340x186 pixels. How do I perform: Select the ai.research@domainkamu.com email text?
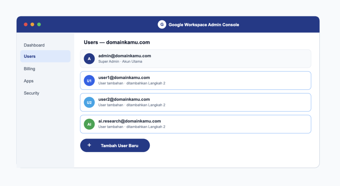pyautogui.click(x=130, y=121)
